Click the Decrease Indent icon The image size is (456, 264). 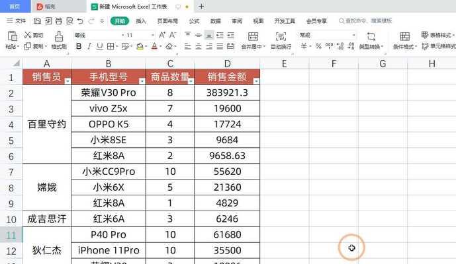[220, 35]
